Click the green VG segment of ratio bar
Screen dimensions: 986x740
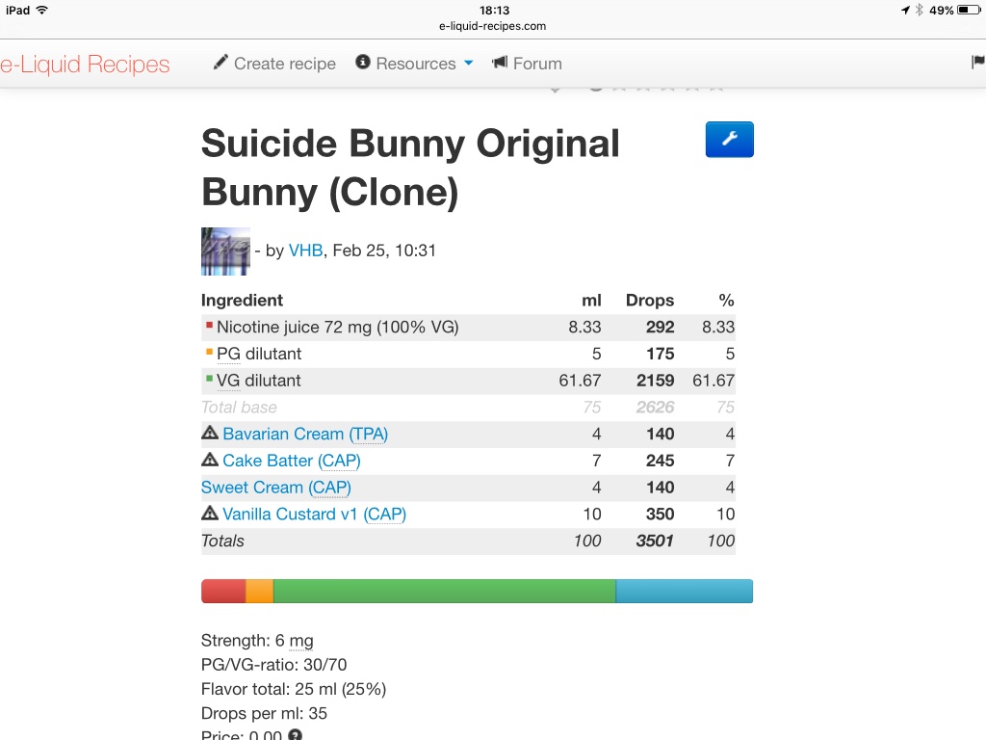444,591
